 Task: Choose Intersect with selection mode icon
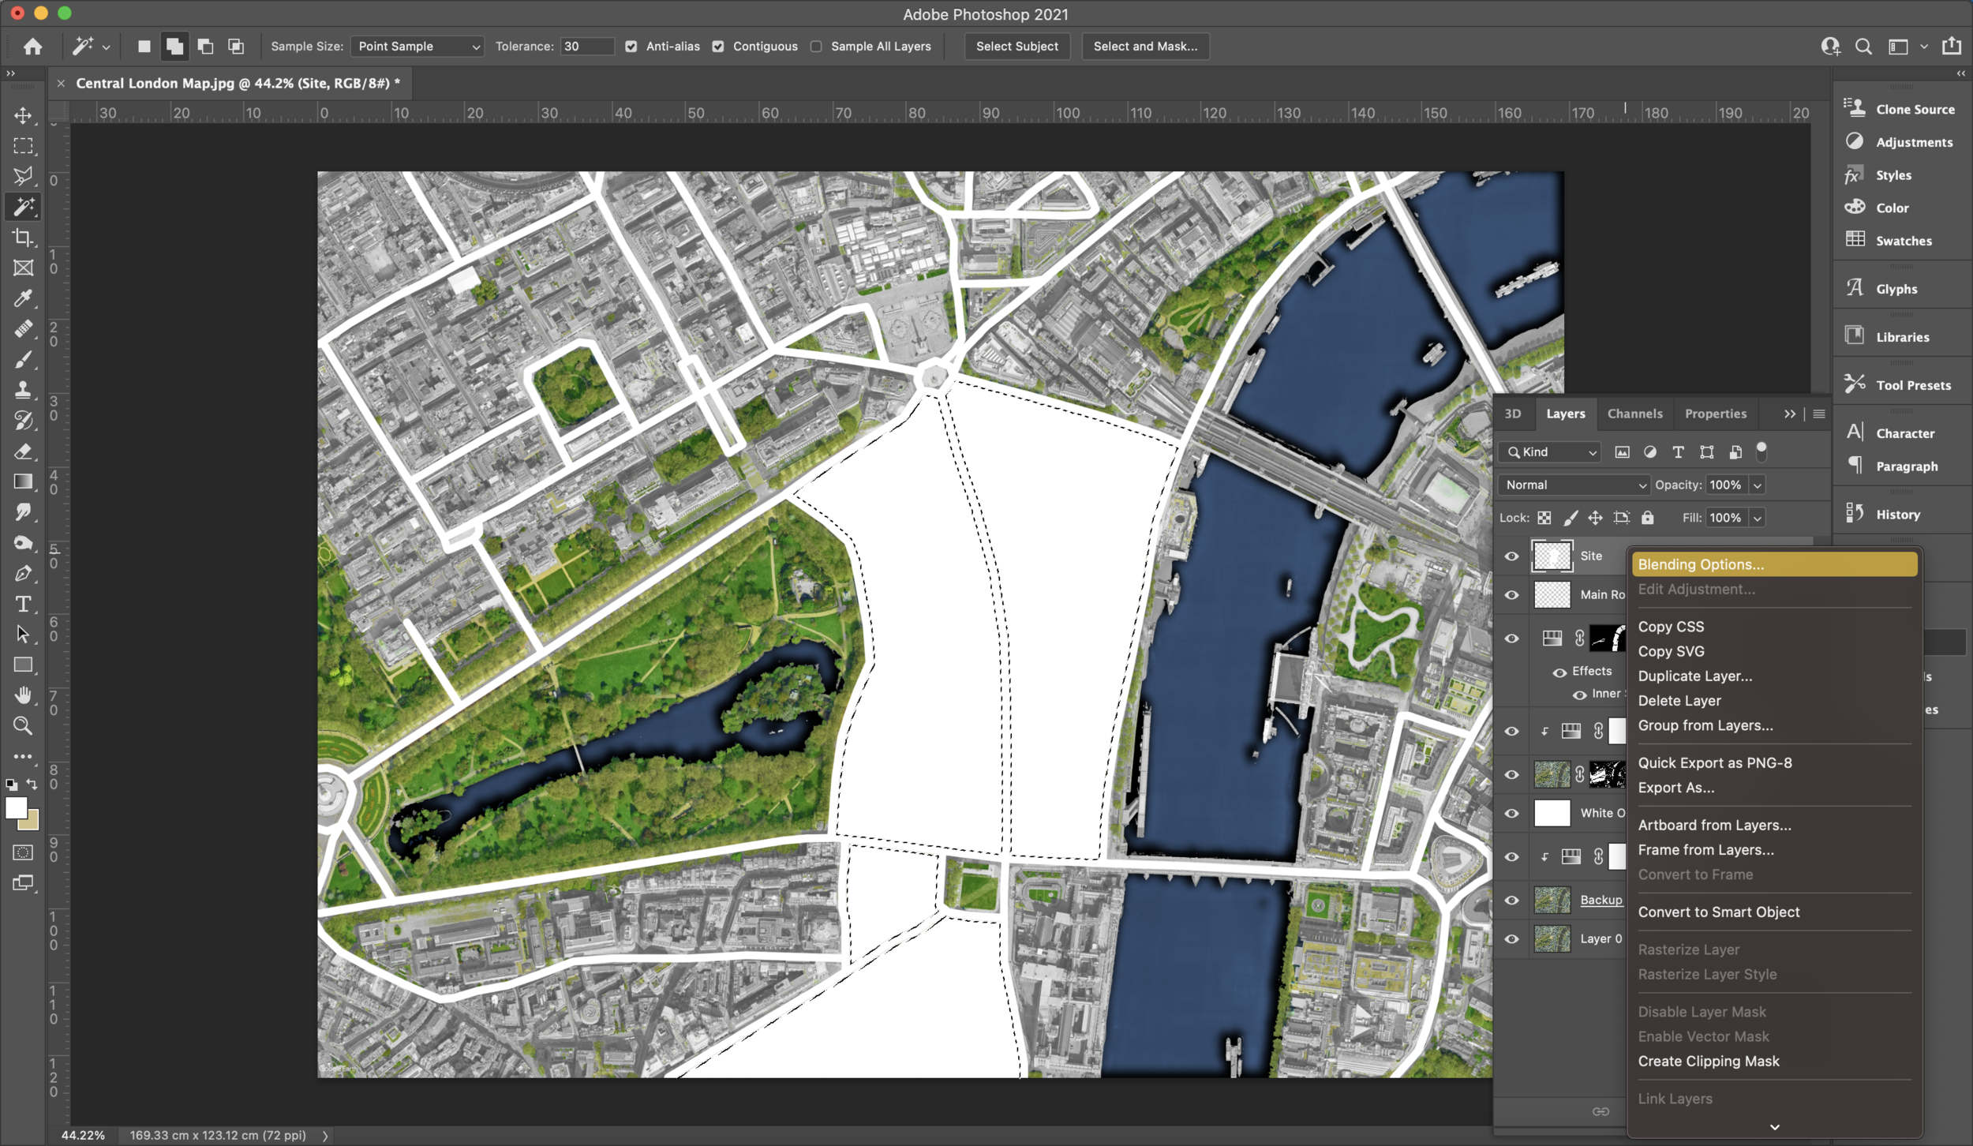[x=236, y=47]
